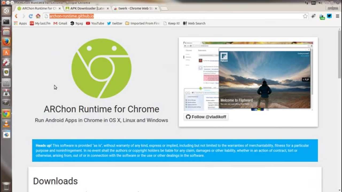Click the blue Heads up! warning banner
This screenshot has width=342, height=192.
175,150
